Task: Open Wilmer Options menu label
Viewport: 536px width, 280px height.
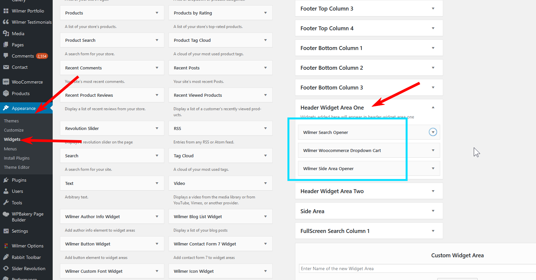Action: pos(28,246)
